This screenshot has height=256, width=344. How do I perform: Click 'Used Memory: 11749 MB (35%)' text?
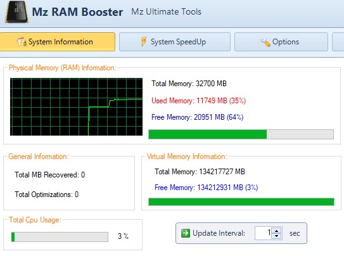[x=198, y=101]
